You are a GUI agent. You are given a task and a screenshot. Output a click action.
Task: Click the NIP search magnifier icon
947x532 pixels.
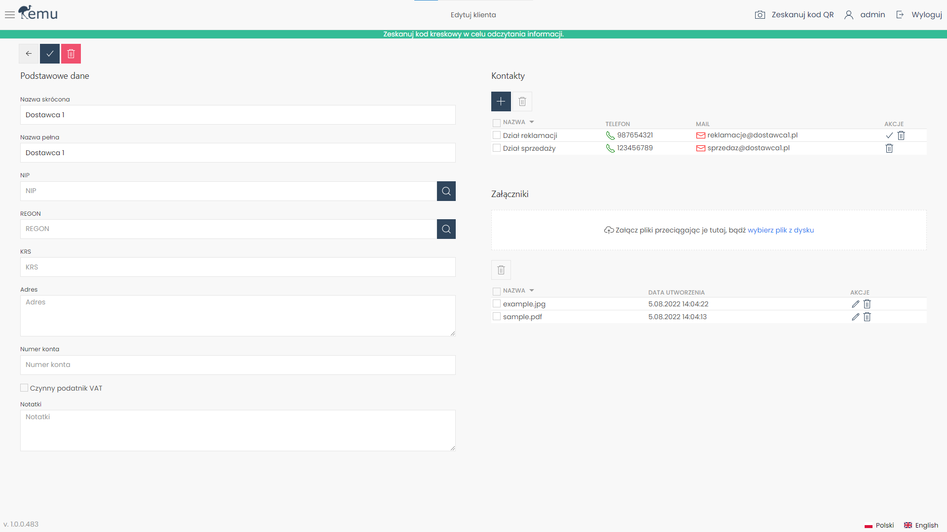tap(446, 191)
